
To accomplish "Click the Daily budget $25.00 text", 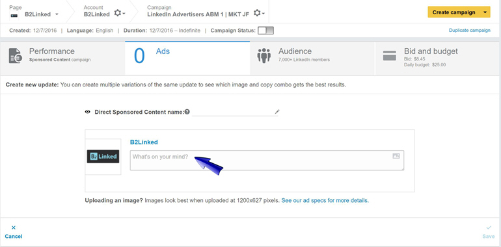I will pos(425,65).
